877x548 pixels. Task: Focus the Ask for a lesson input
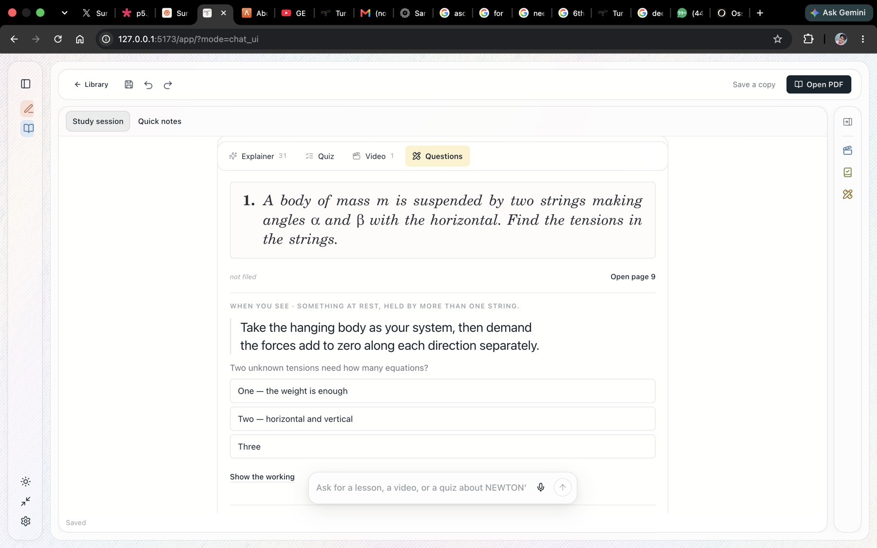[421, 488]
